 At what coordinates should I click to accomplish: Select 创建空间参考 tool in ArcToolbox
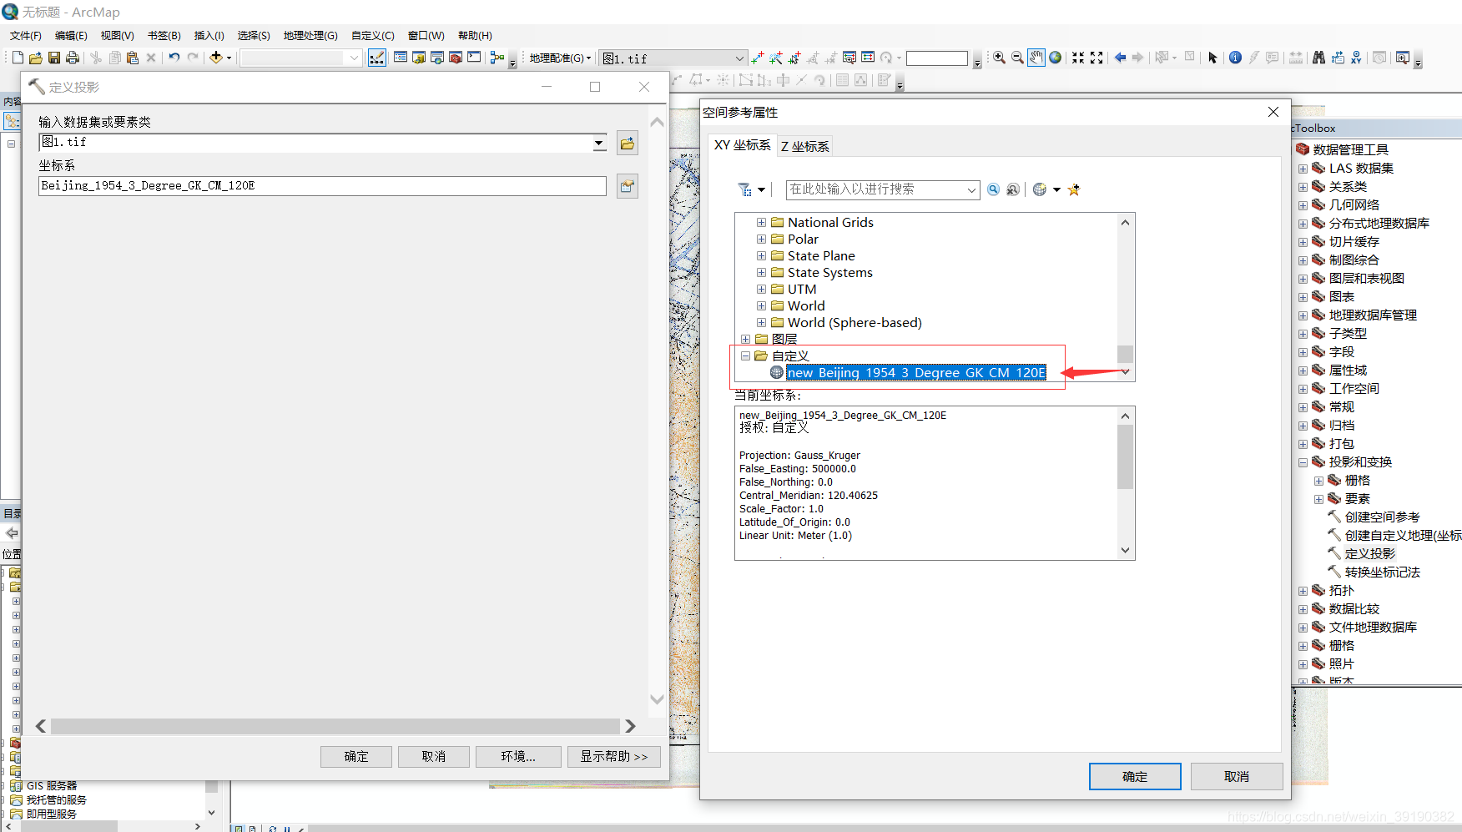(x=1382, y=517)
